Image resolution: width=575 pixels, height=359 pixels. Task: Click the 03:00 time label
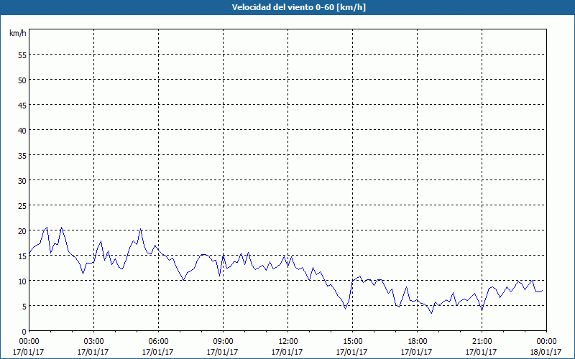pyautogui.click(x=93, y=342)
